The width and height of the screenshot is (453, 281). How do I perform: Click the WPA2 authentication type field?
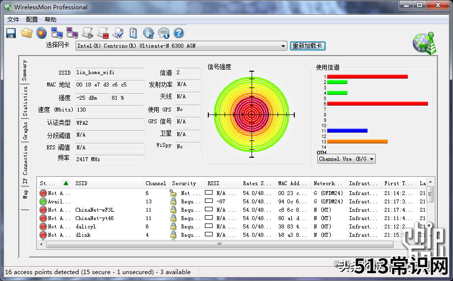[x=110, y=123]
